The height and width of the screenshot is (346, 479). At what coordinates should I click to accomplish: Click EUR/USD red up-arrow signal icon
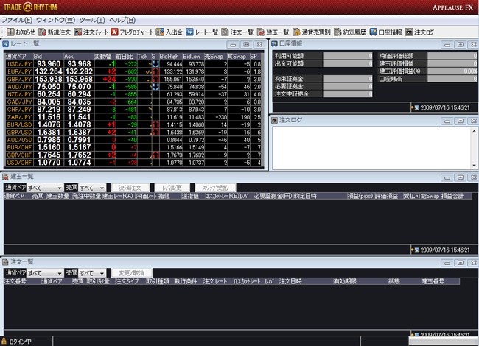[155, 125]
